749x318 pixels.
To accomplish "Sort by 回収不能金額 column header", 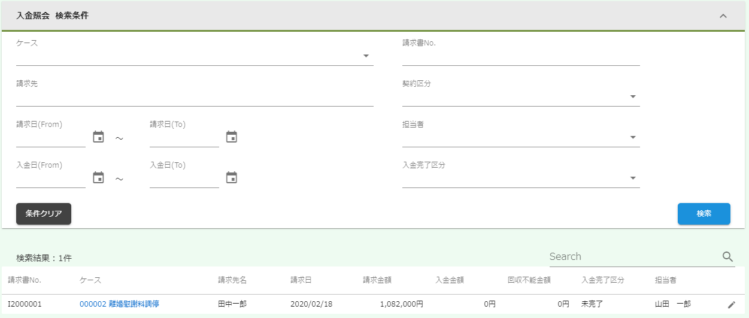I will 529,280.
